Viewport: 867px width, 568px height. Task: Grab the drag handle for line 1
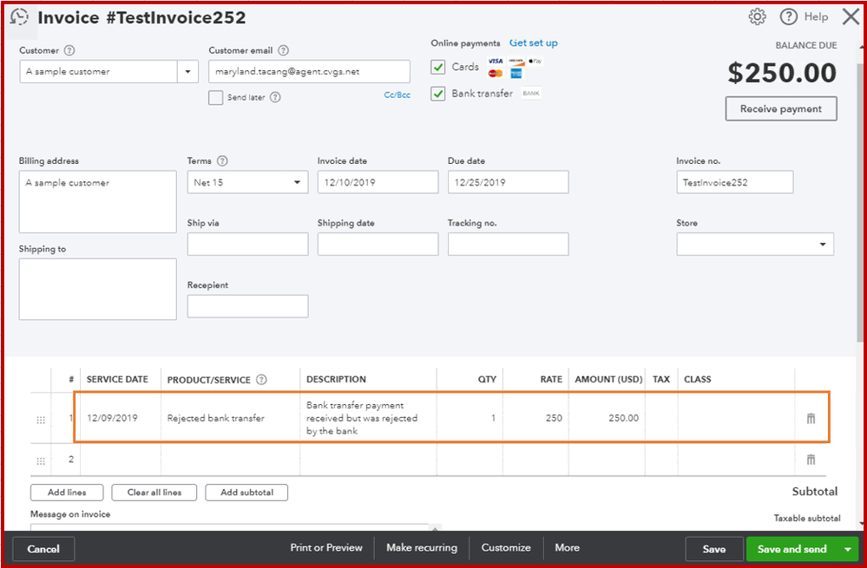(41, 420)
